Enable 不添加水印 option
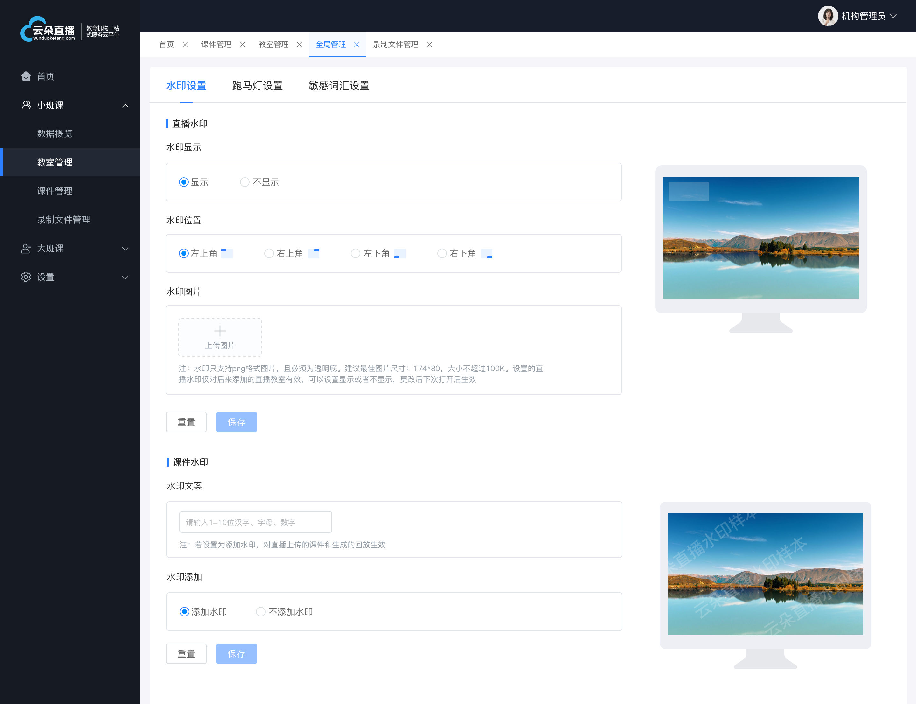The width and height of the screenshot is (916, 704). tap(261, 612)
